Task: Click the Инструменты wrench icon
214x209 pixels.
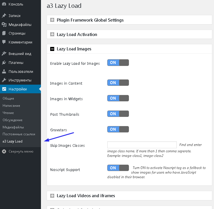Action: (x=4, y=80)
